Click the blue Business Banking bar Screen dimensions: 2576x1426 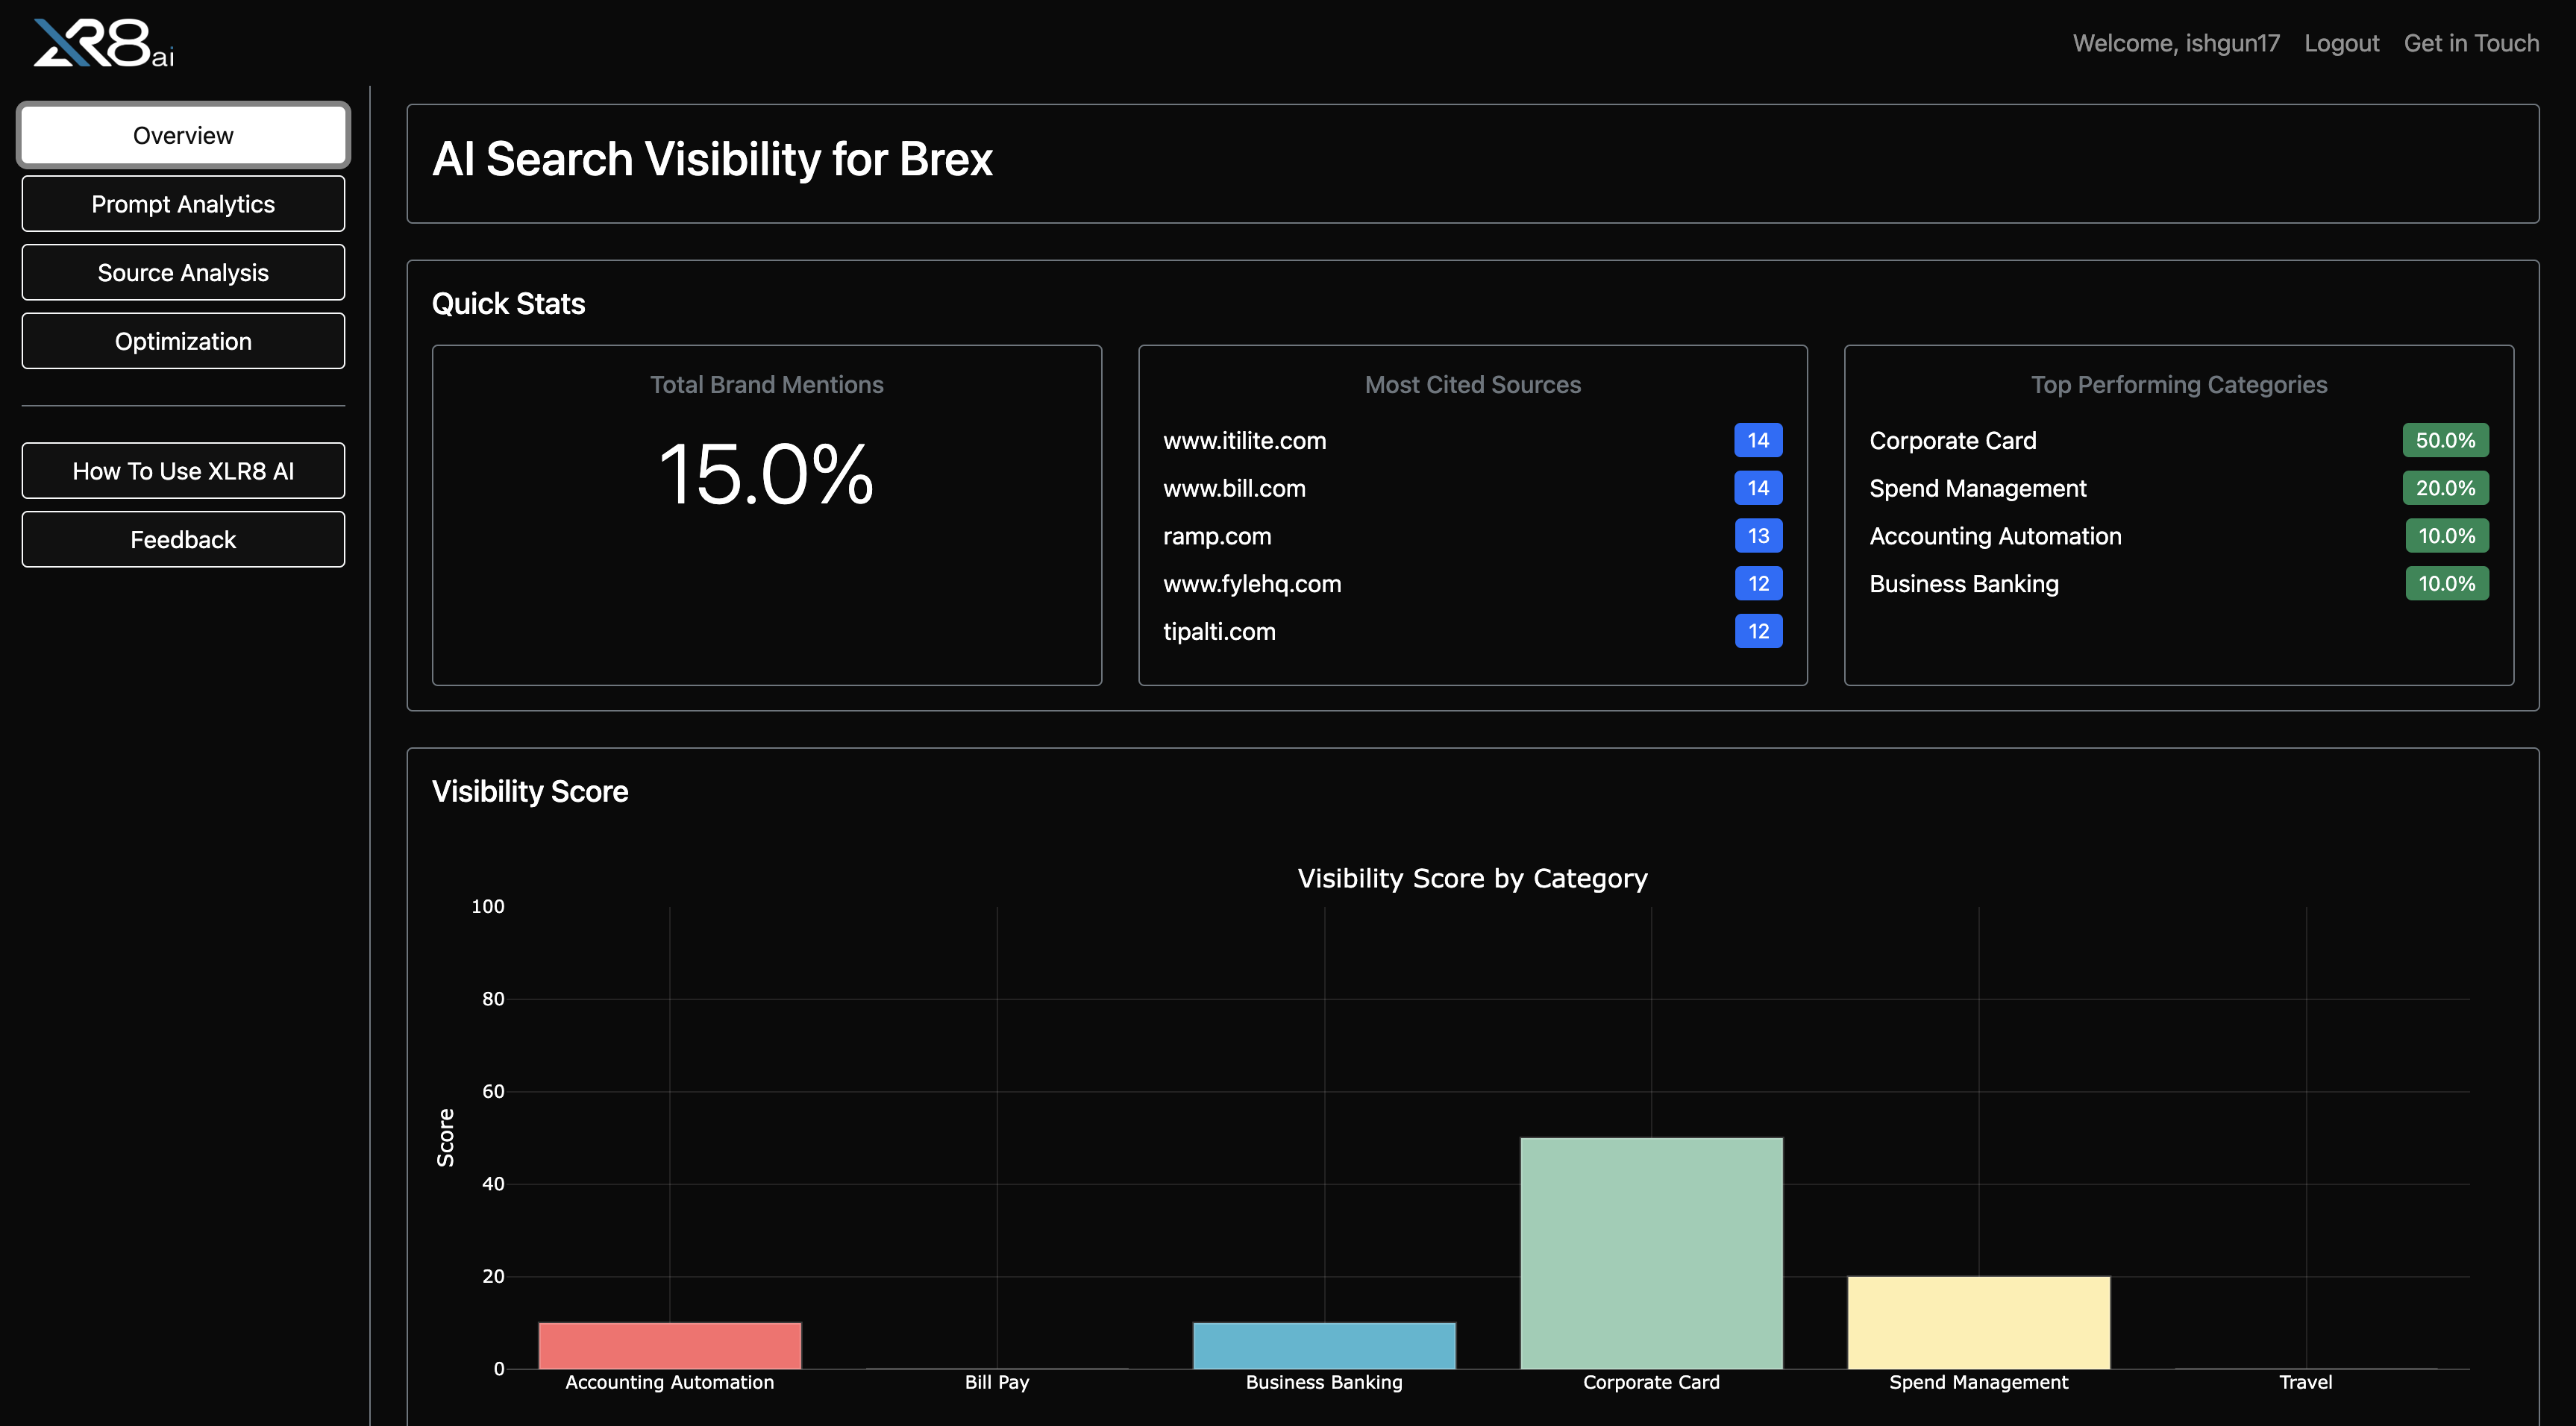[1324, 1346]
